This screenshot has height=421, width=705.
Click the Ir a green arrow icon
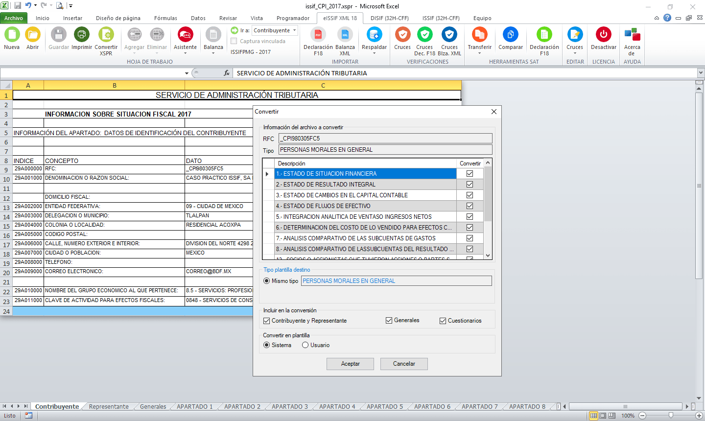235,30
